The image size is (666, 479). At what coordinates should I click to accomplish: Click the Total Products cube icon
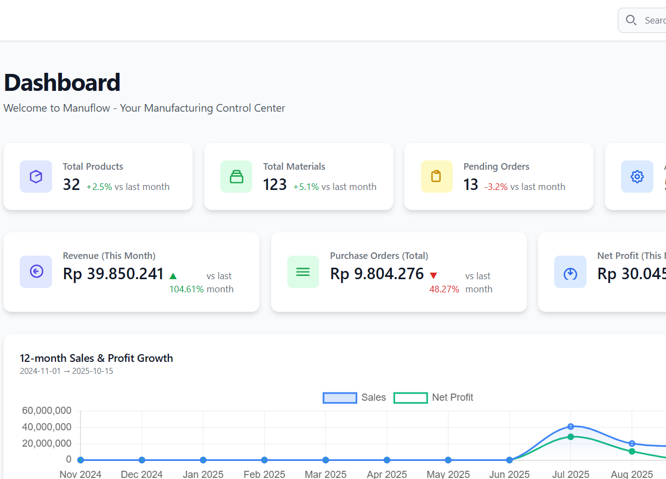point(36,176)
